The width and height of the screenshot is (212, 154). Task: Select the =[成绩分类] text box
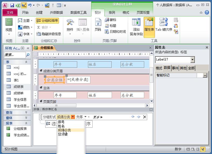[78, 80]
